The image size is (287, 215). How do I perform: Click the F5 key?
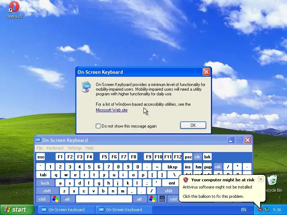pyautogui.click(x=104, y=157)
